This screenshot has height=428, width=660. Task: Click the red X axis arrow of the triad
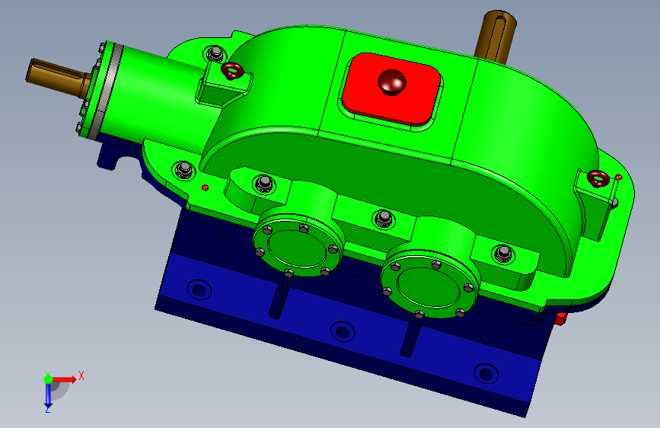coord(65,379)
